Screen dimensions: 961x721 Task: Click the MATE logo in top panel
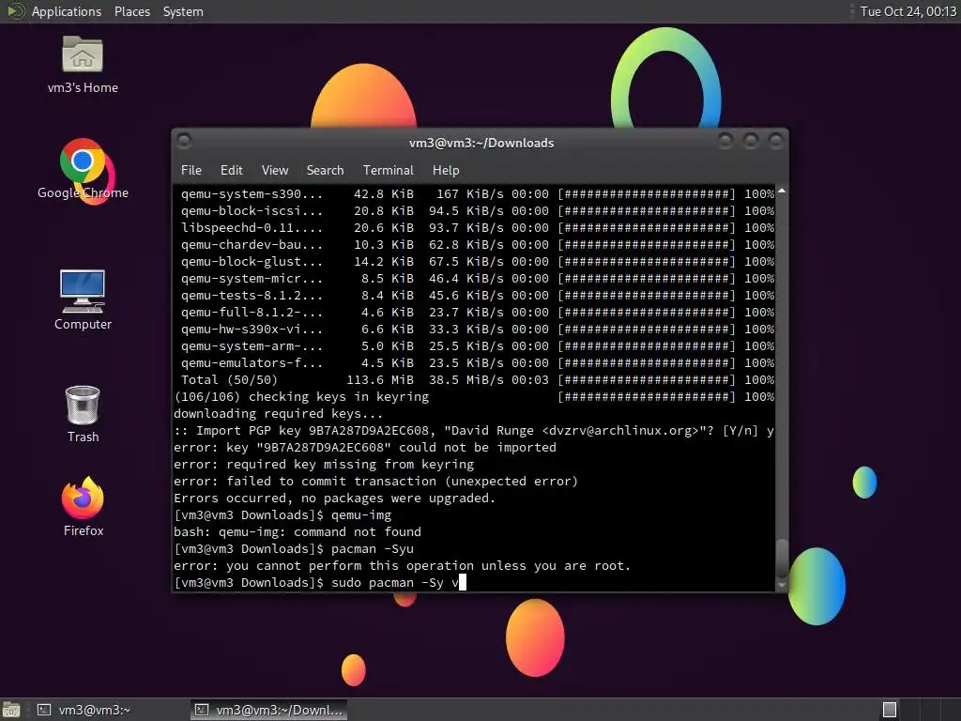(x=15, y=11)
